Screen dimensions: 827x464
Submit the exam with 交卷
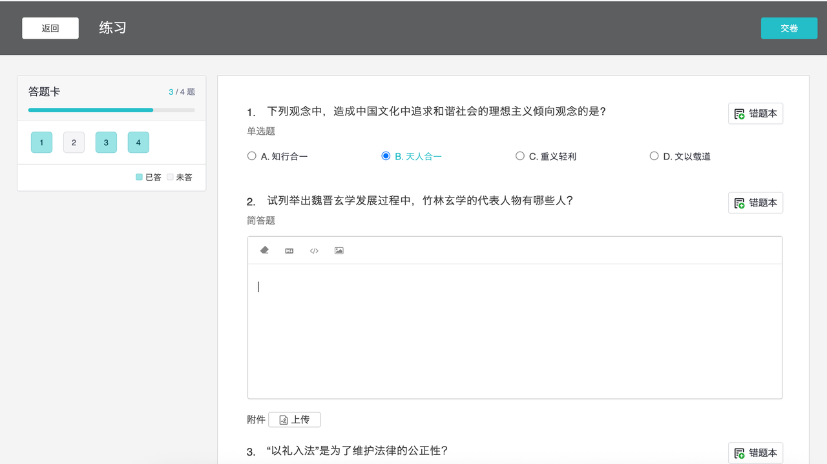click(789, 28)
